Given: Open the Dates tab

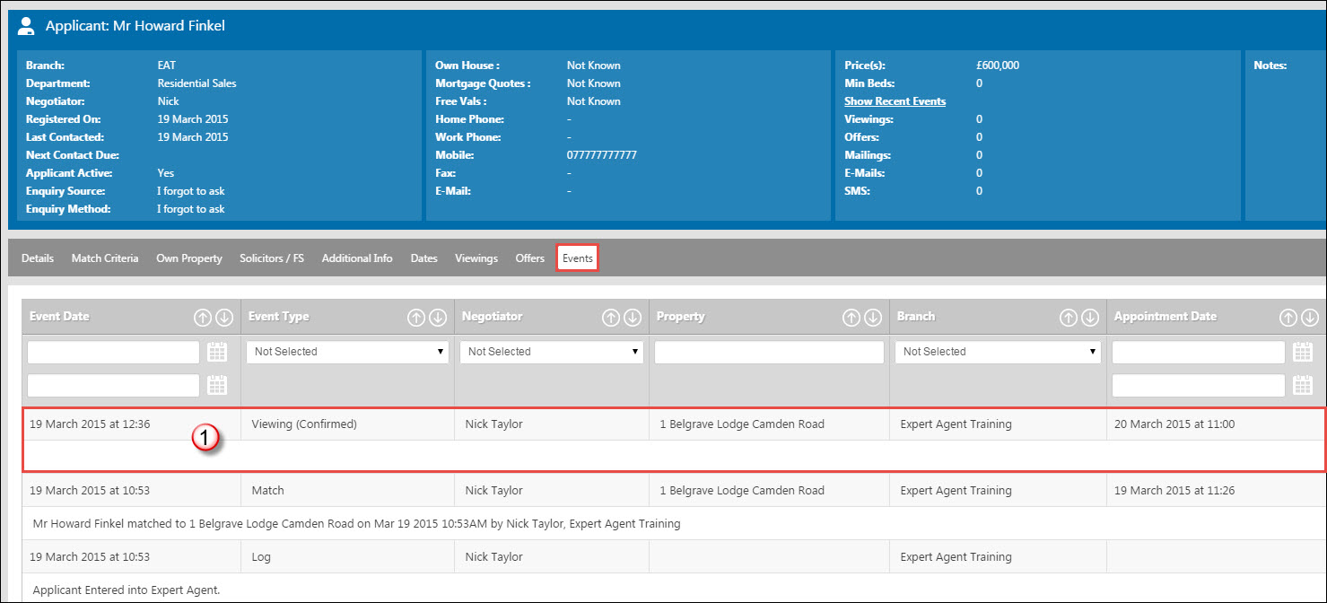Looking at the screenshot, I should coord(424,258).
